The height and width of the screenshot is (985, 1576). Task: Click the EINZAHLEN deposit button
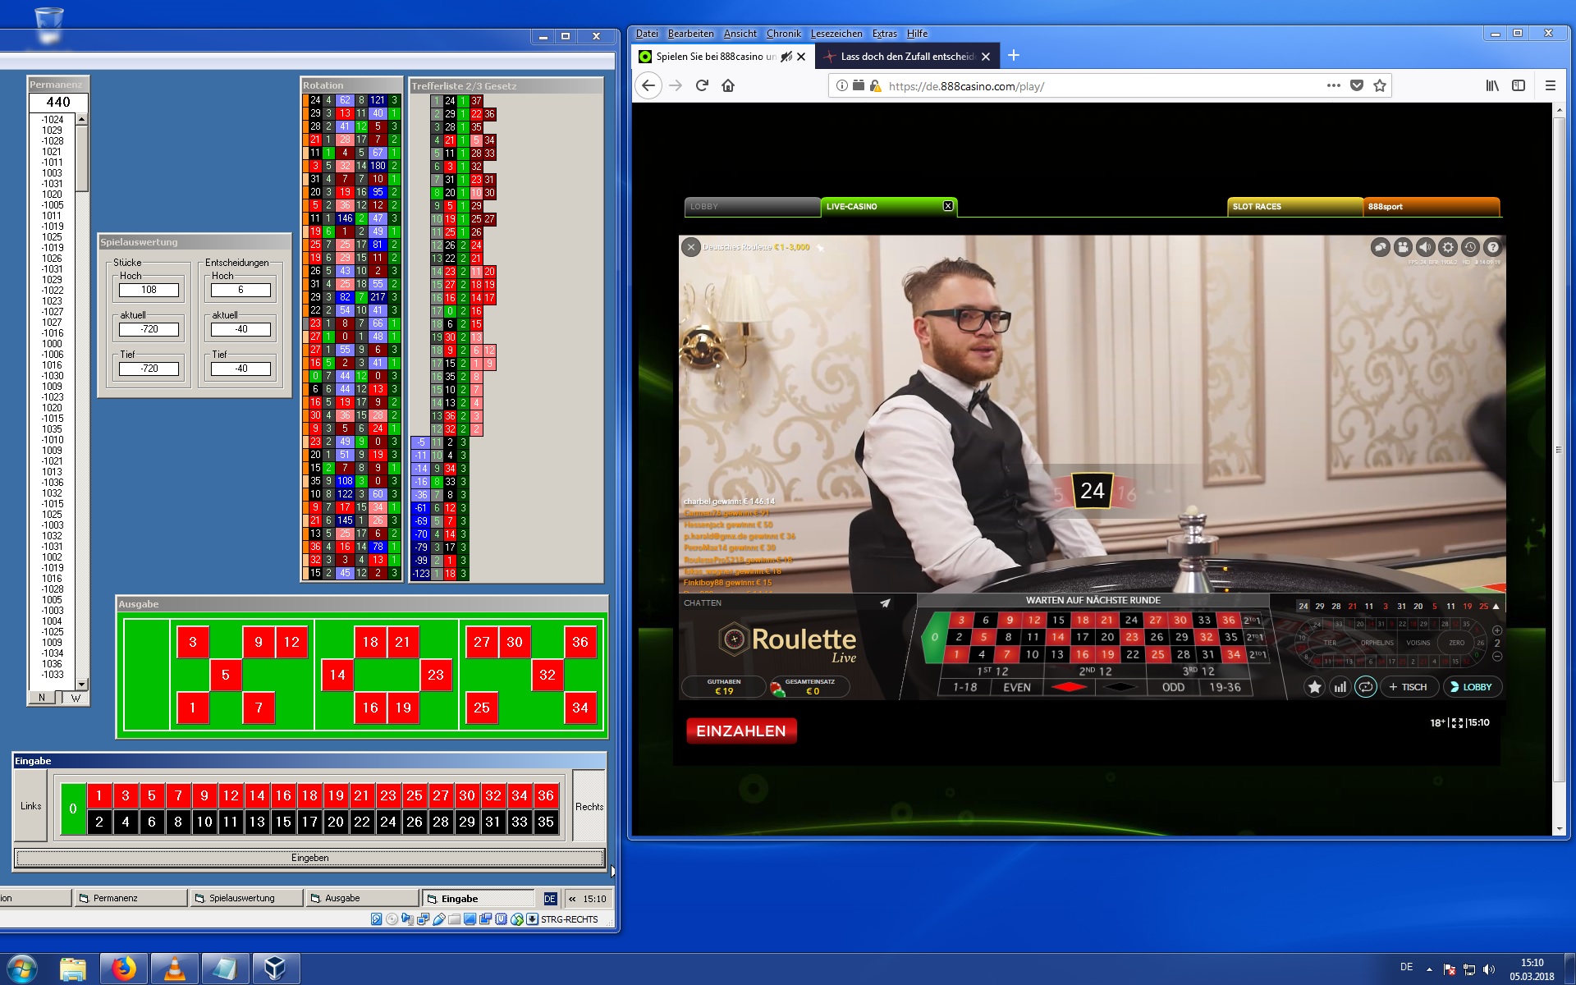coord(740,731)
